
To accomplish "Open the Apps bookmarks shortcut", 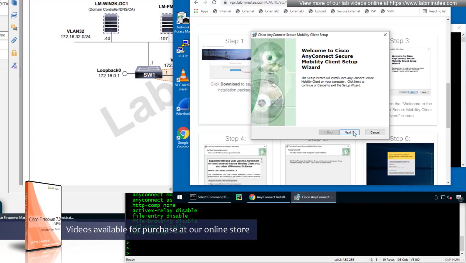I will tap(201, 11).
